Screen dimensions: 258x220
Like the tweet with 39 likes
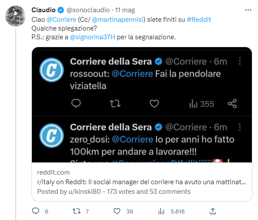coord(117,211)
